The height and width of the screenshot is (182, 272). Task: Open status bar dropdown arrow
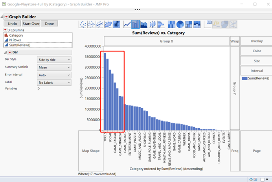[x=267, y=179]
